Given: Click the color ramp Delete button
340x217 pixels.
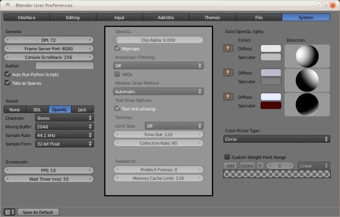Looking at the screenshot, I should click(247, 166).
